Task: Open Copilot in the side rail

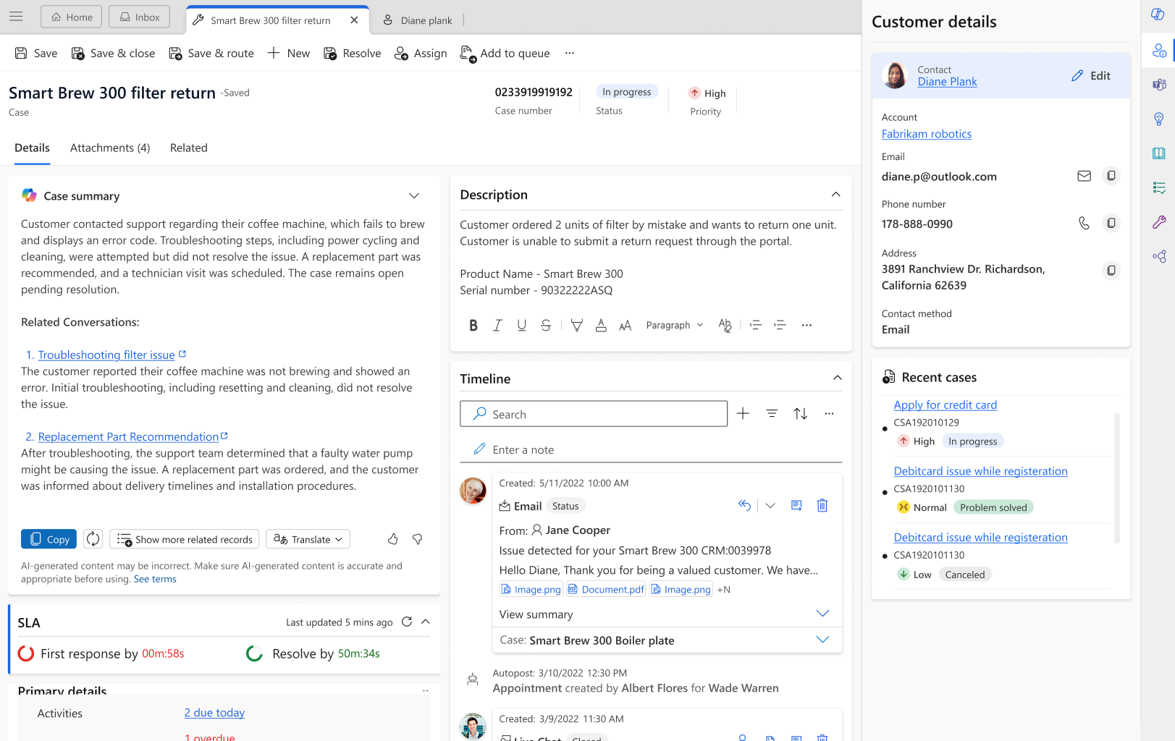Action: tap(1158, 16)
